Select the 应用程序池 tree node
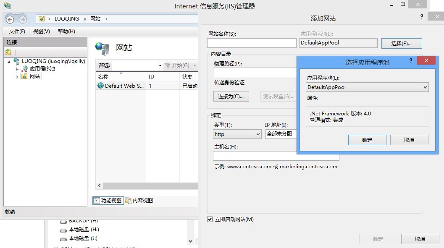The width and height of the screenshot is (444, 248). point(42,69)
